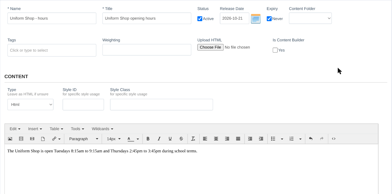This screenshot has width=392, height=194.
Task: Focus the Weighting input field
Action: pos(147,50)
